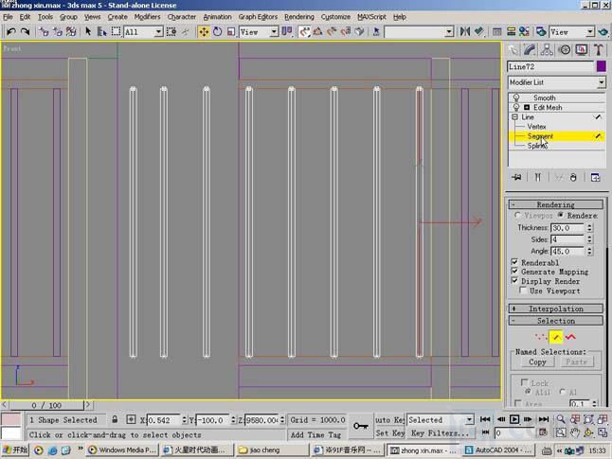Toggle the Smooth modifier light bulb

point(516,97)
